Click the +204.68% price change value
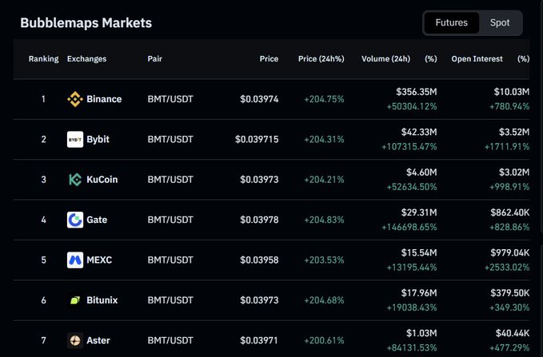543x357 pixels. pos(324,300)
